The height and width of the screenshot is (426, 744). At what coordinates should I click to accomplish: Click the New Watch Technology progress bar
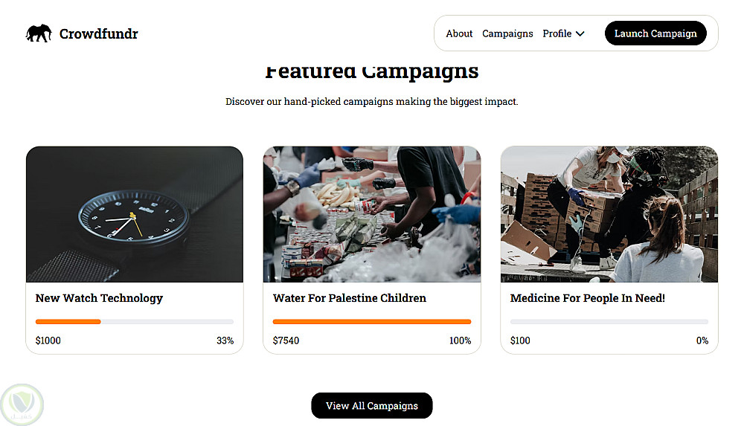coord(135,322)
